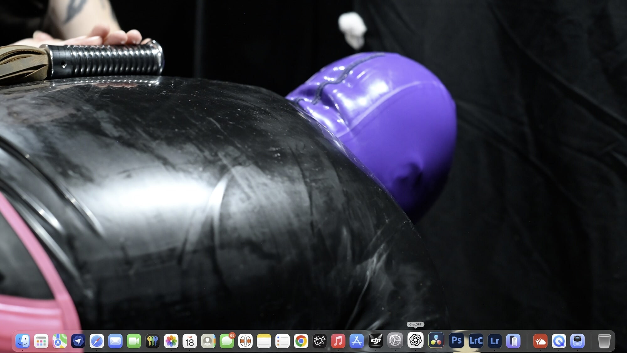The image size is (627, 353).
Task: Start FaceTime from the dock
Action: 134,341
